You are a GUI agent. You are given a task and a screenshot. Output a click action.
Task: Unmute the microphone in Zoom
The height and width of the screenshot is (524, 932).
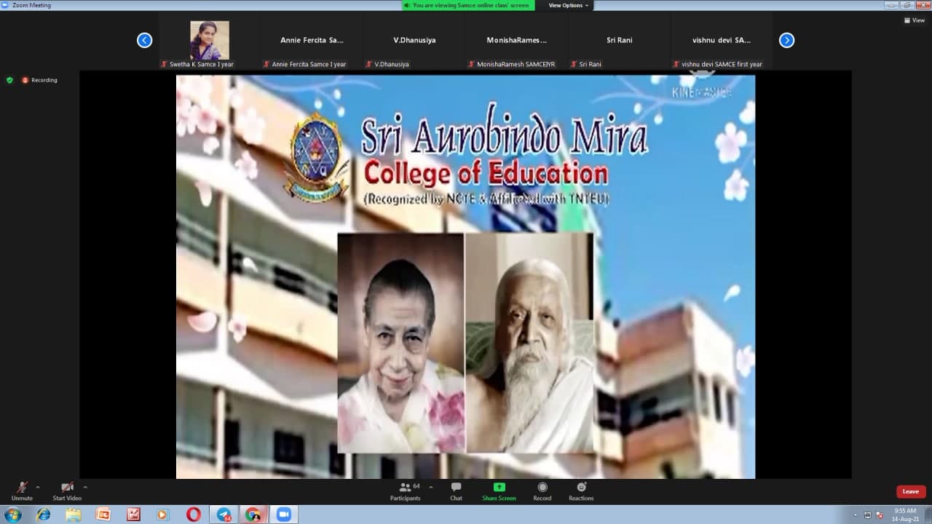click(22, 490)
